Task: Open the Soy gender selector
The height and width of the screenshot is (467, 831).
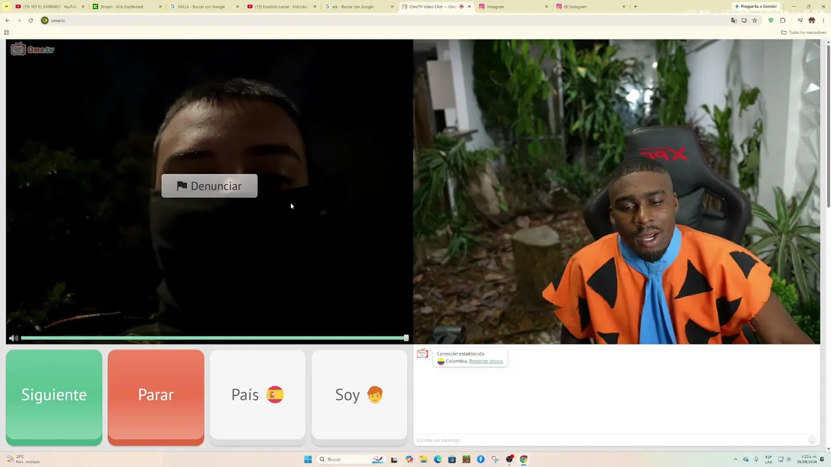Action: pos(359,397)
